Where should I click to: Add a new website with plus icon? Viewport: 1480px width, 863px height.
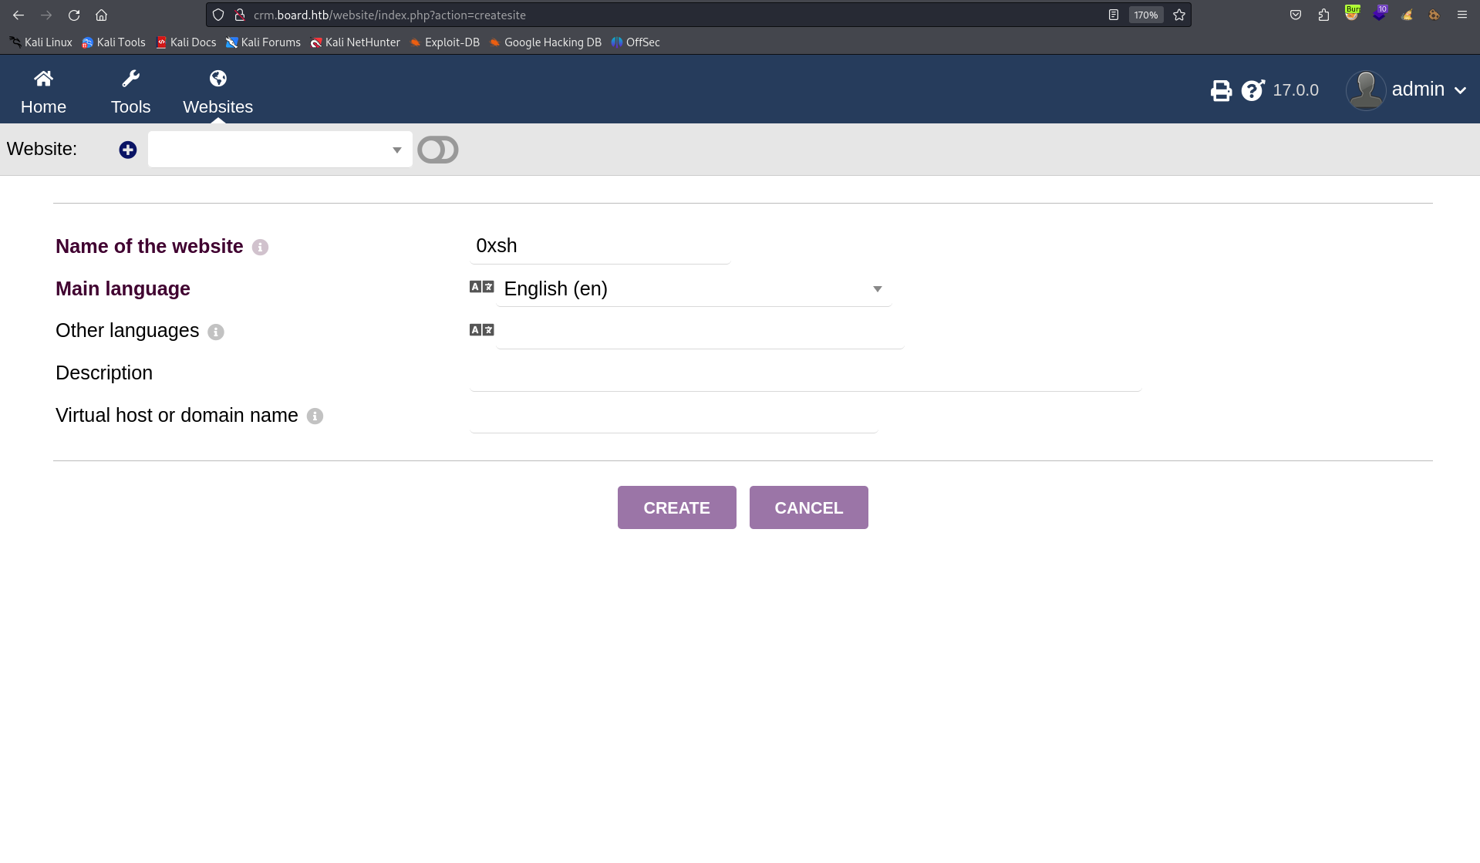128,150
